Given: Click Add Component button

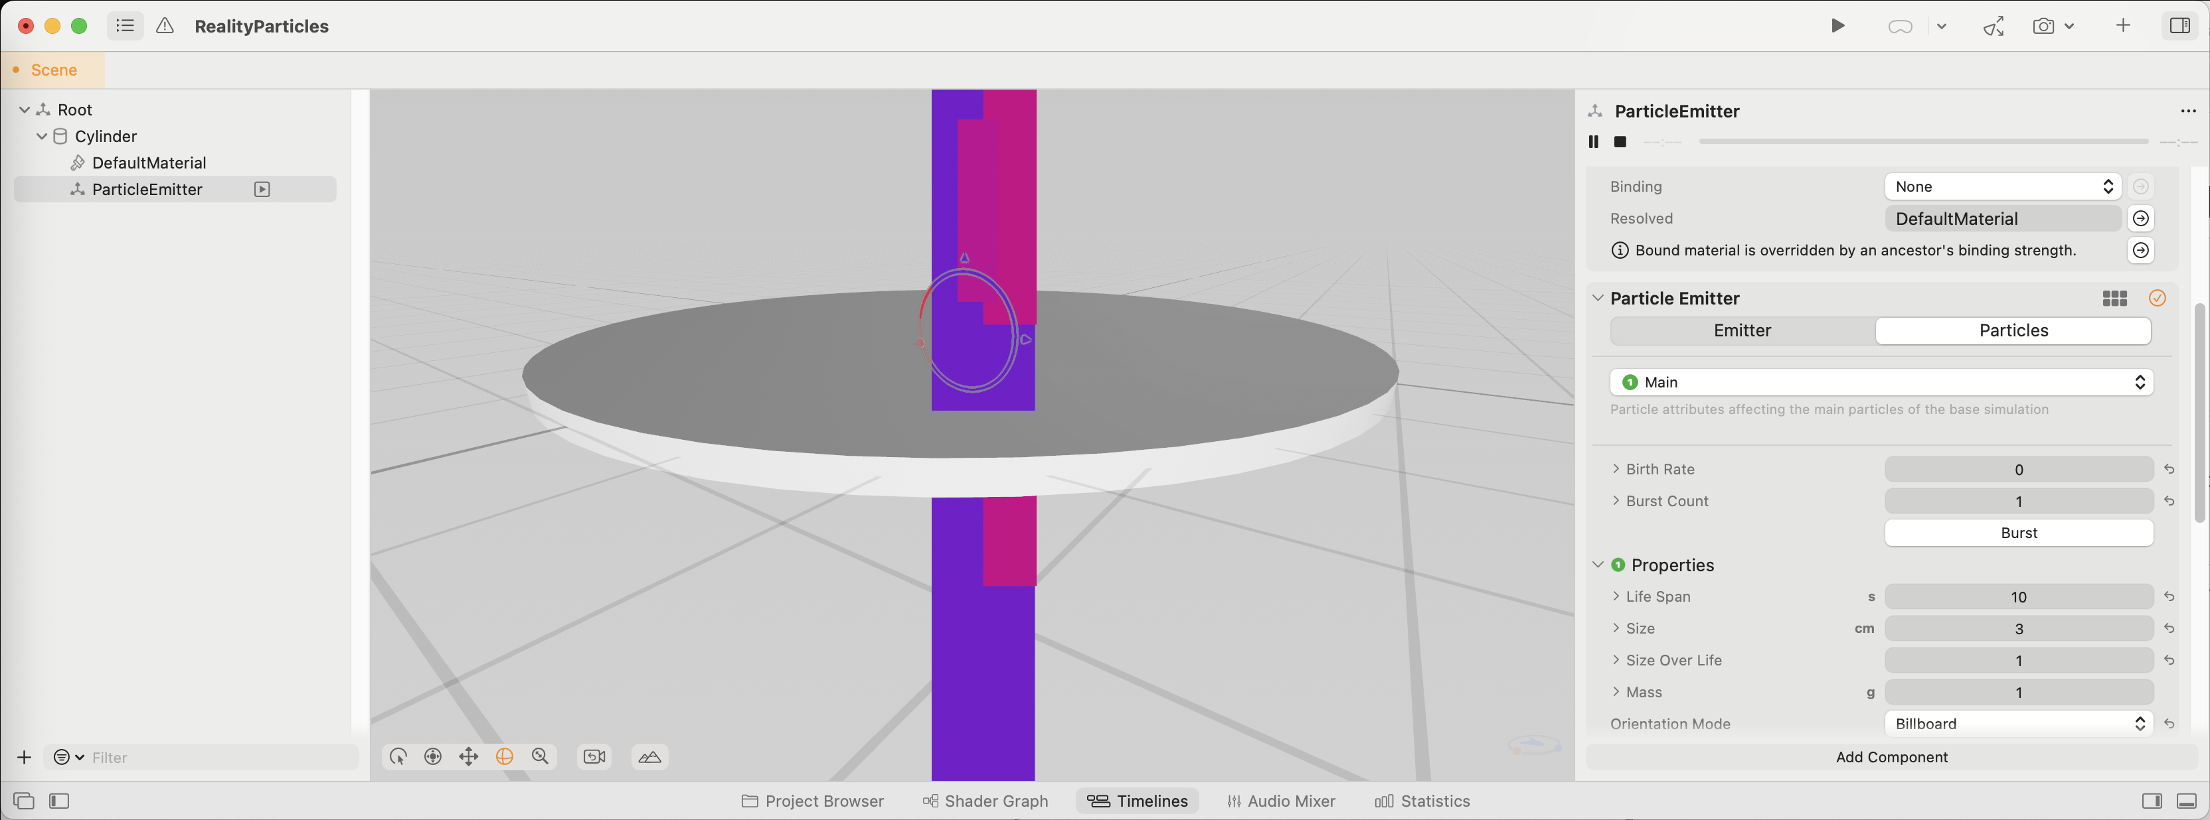Looking at the screenshot, I should (x=1891, y=756).
